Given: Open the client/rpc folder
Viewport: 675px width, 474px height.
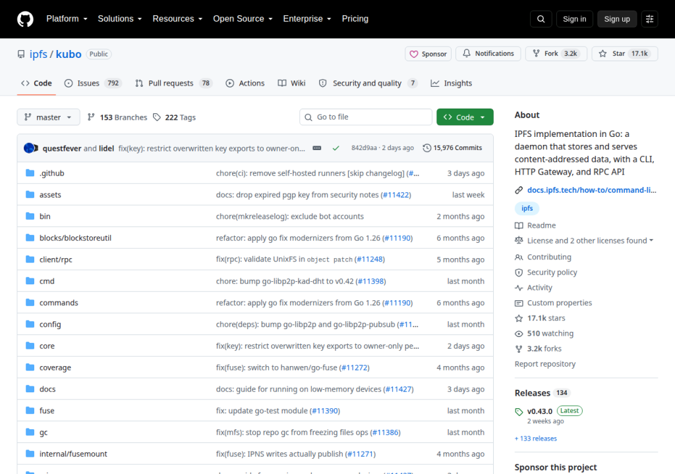Looking at the screenshot, I should (56, 259).
